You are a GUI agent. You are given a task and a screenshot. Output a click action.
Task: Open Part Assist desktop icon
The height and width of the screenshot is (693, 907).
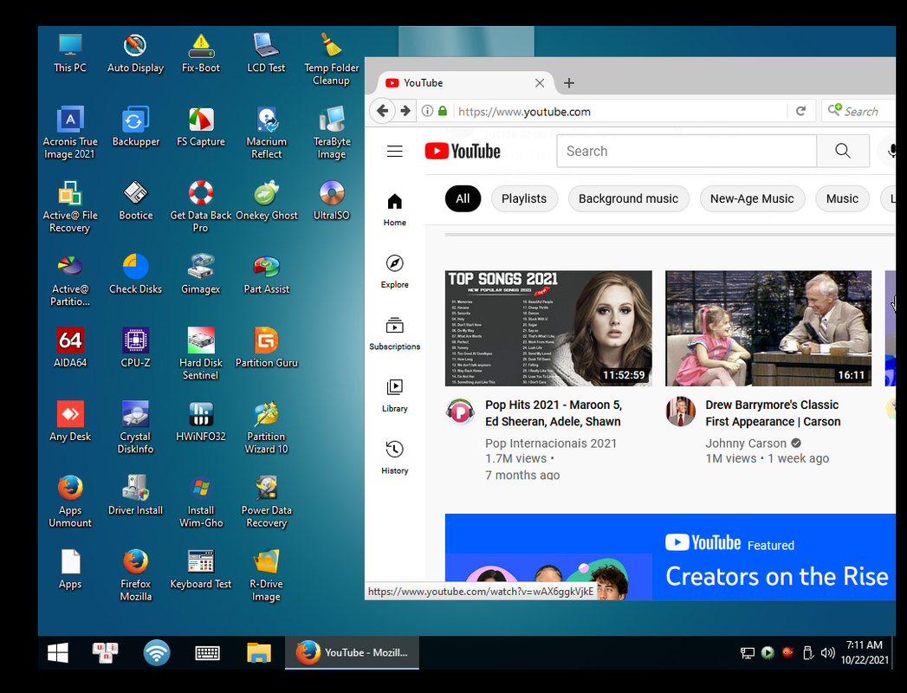tap(266, 275)
